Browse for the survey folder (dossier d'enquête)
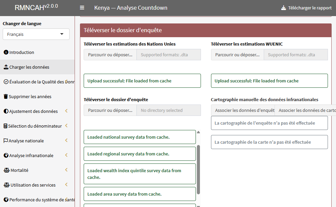 pyautogui.click(x=110, y=110)
